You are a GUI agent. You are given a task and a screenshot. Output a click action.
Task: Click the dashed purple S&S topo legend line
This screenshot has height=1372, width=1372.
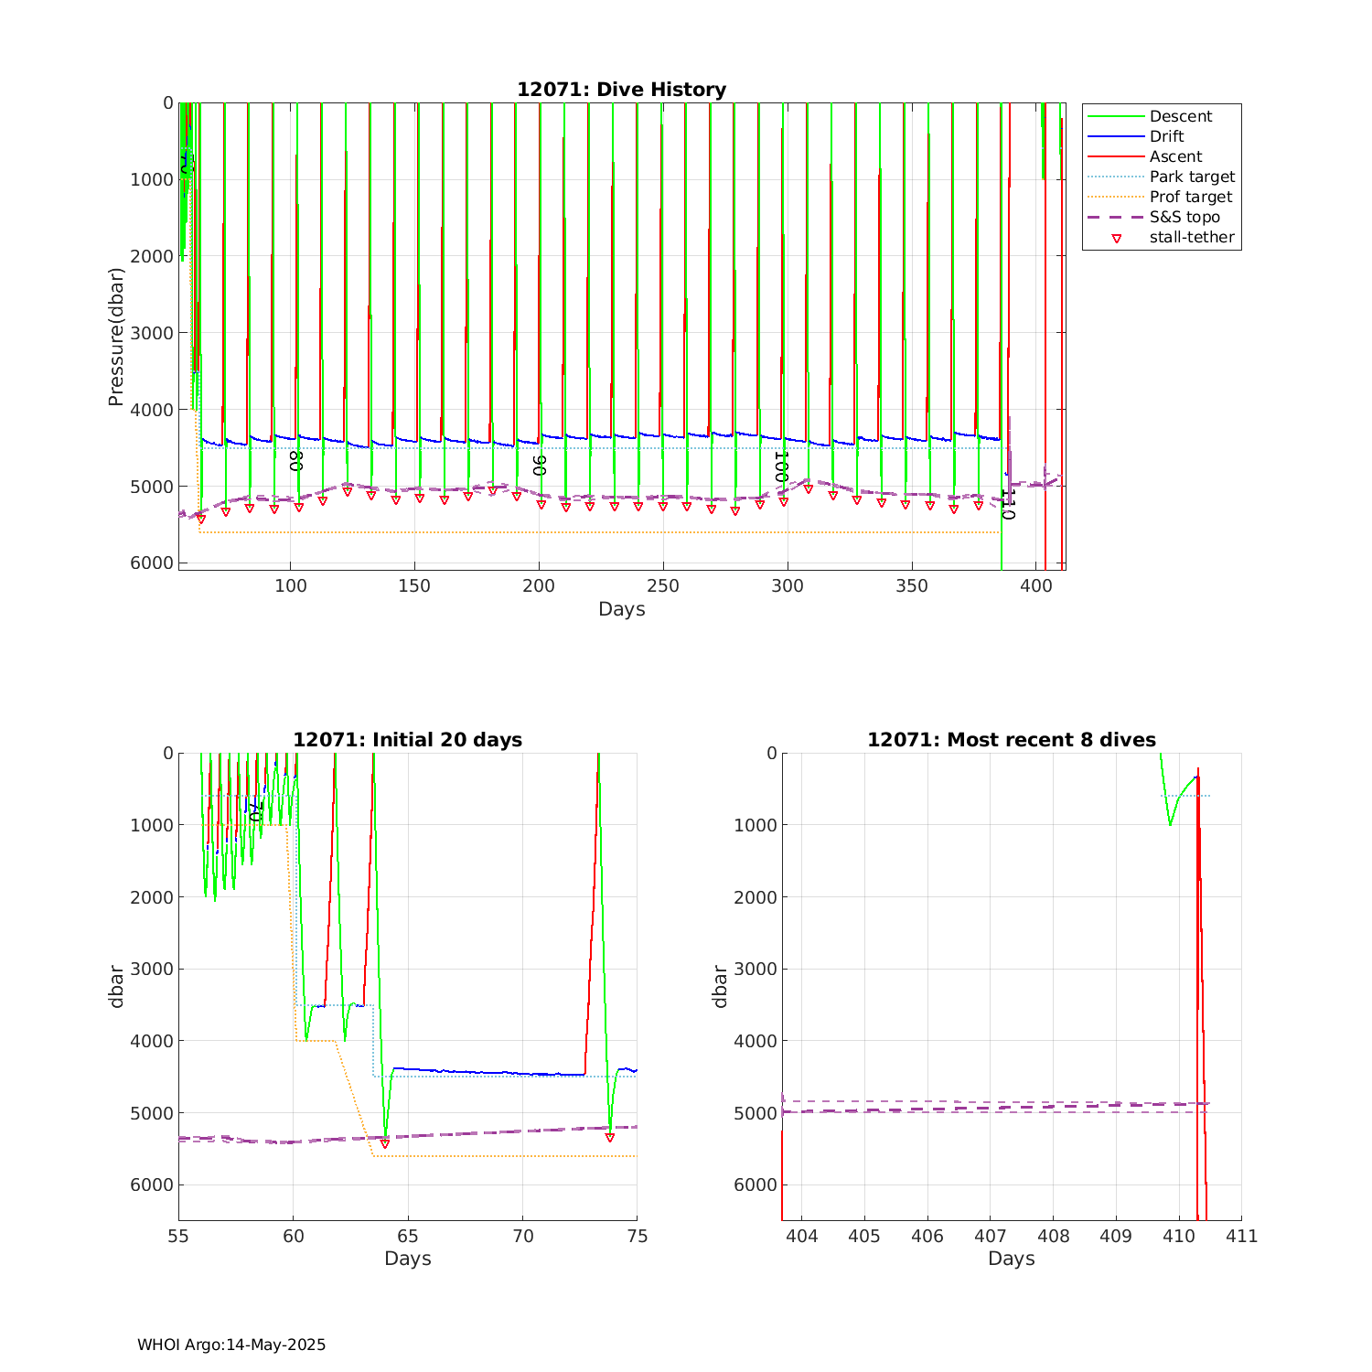click(1116, 218)
